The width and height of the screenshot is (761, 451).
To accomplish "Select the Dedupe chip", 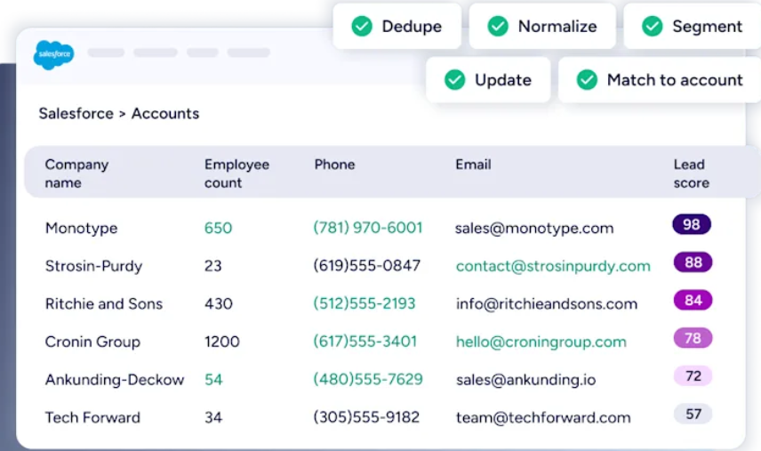I will (x=397, y=26).
